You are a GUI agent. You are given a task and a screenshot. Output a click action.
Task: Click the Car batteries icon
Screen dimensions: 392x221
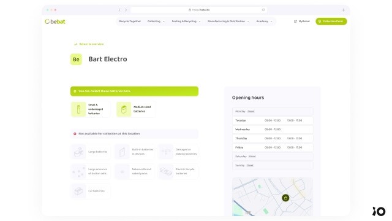[x=78, y=191]
